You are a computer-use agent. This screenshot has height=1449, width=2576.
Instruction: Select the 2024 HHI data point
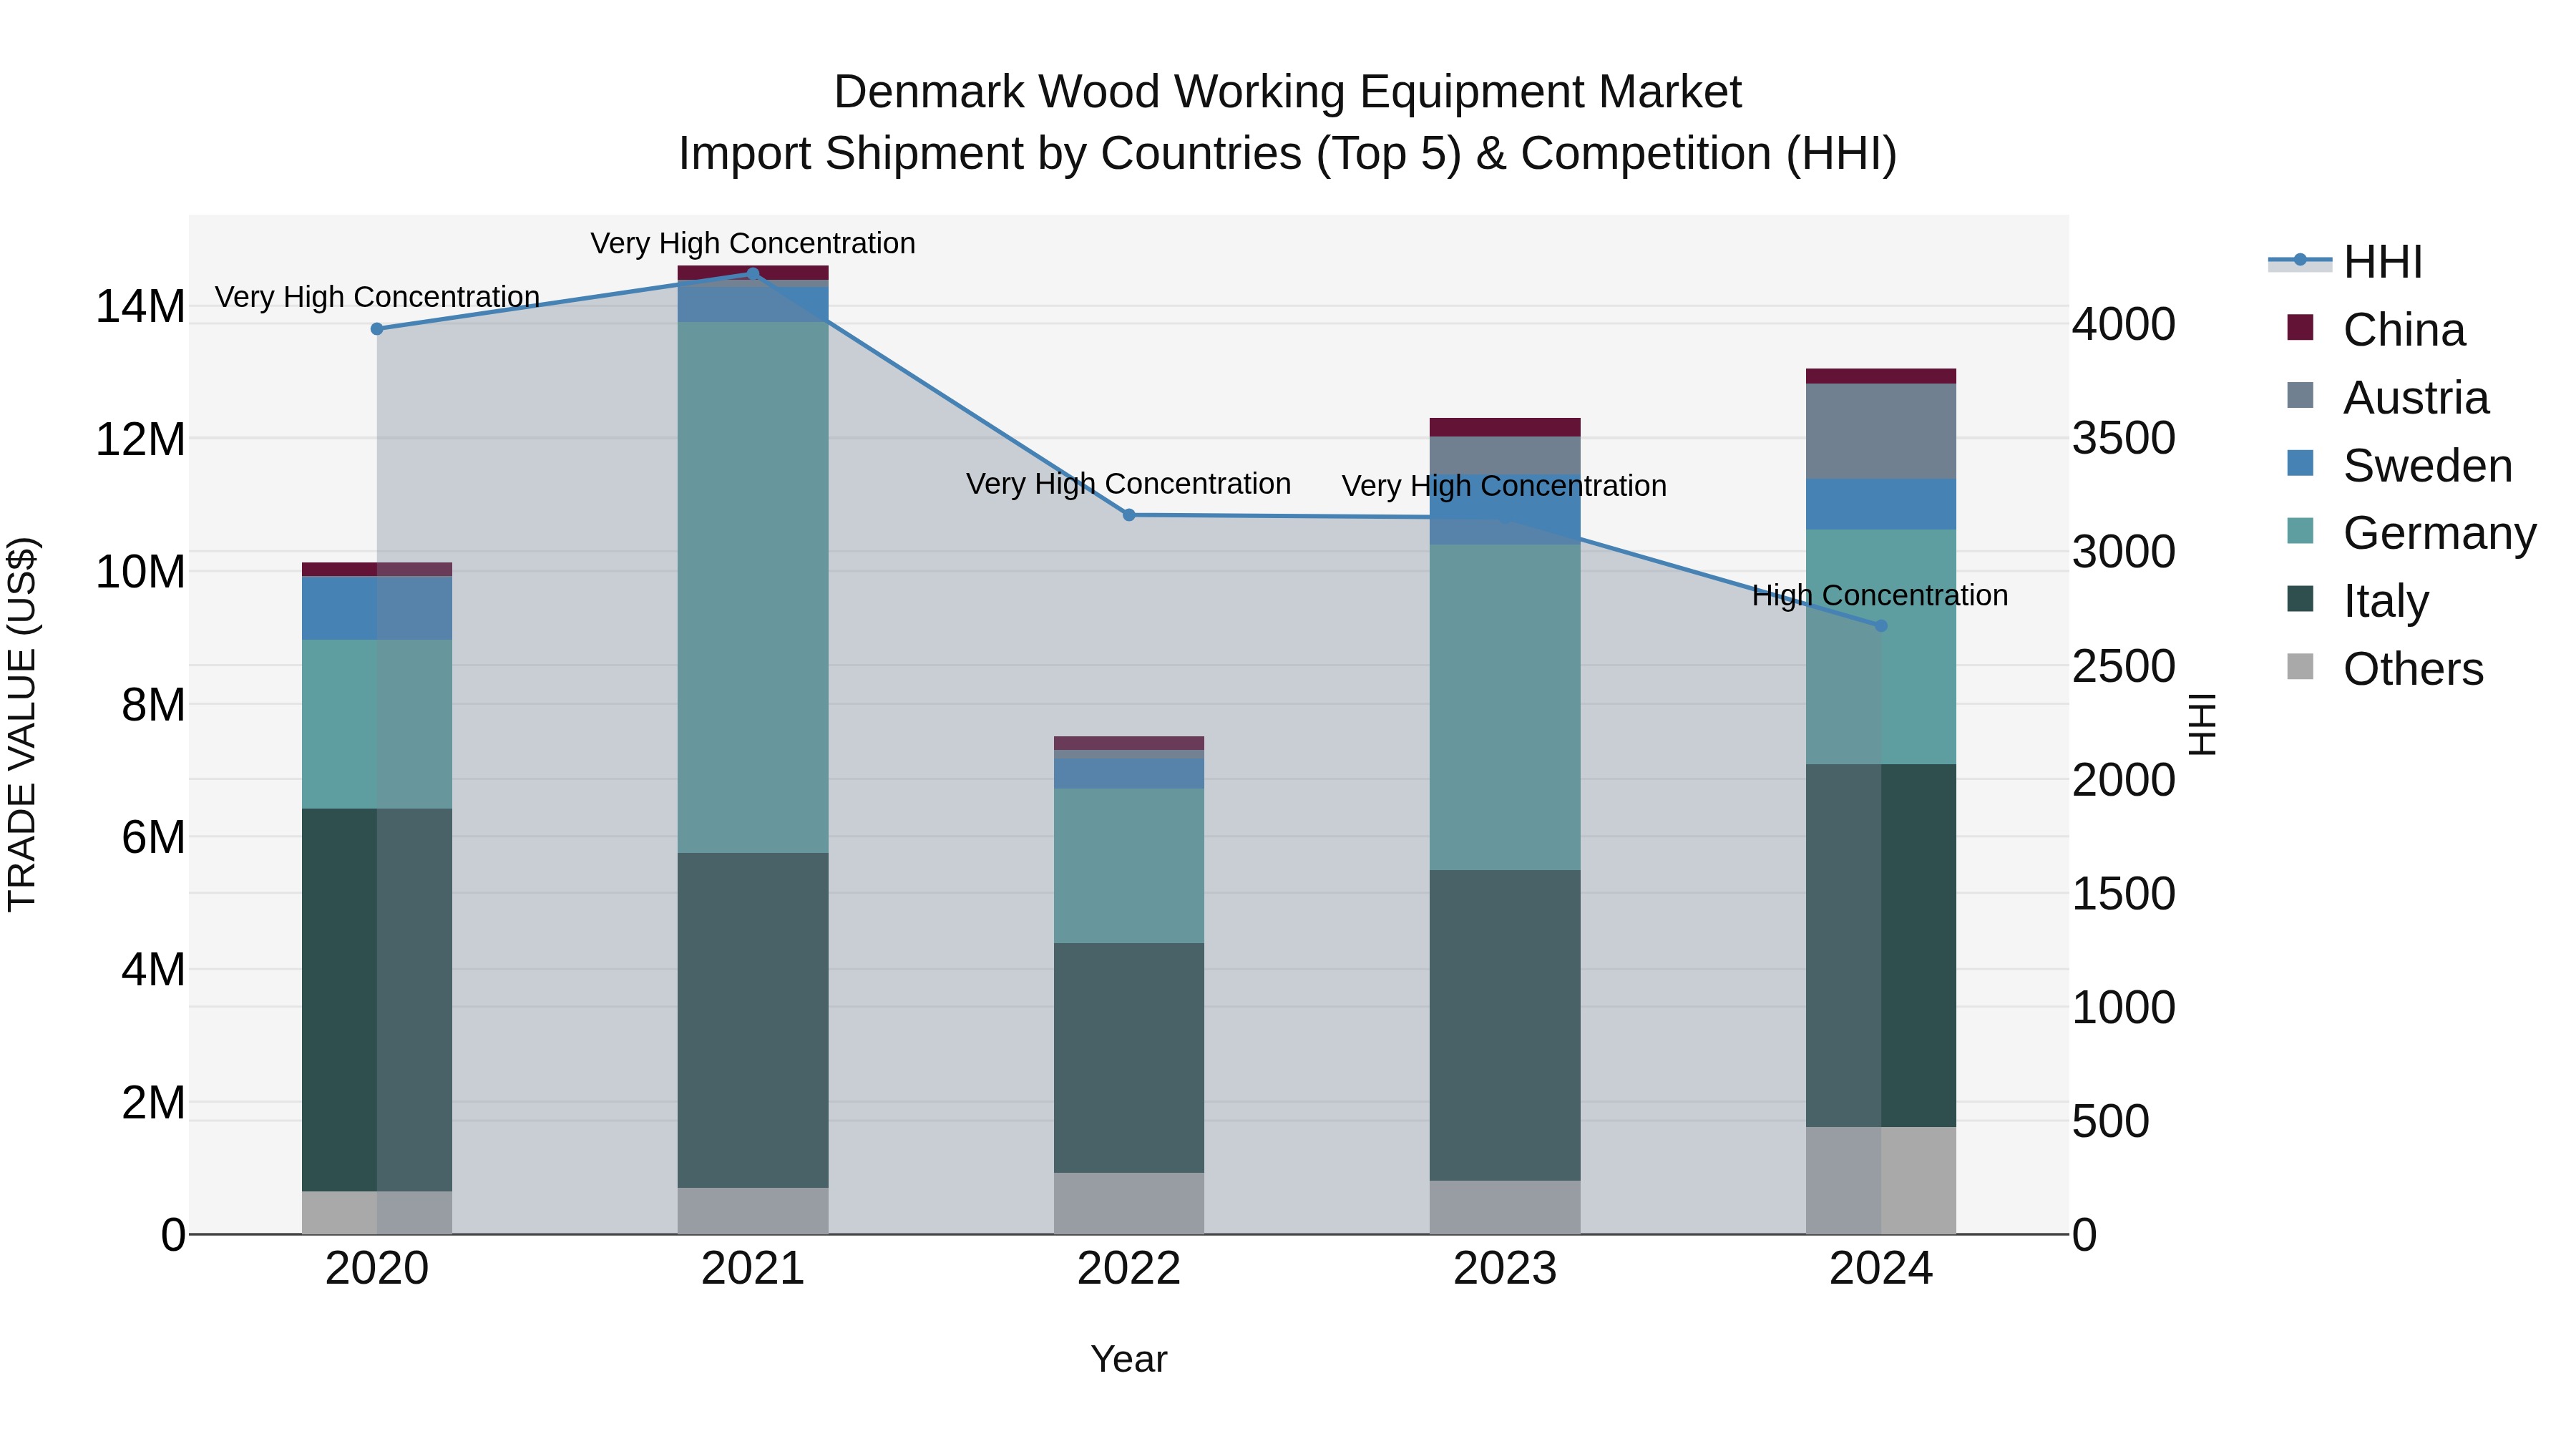click(1881, 626)
